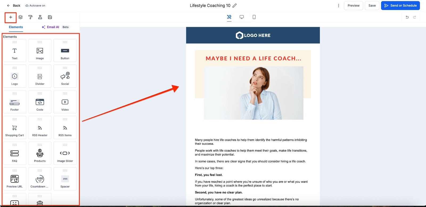Screen dimensions: 426x207
Task: Undo the last change
Action: (x=407, y=17)
